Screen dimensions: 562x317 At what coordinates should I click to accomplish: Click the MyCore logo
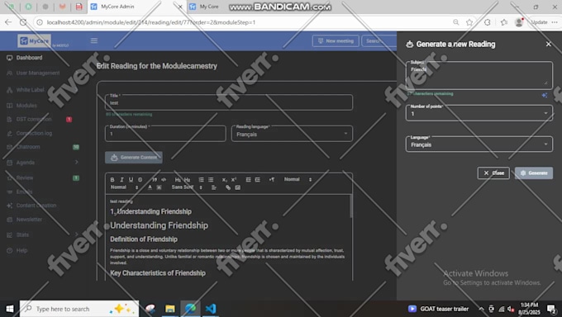(34, 40)
